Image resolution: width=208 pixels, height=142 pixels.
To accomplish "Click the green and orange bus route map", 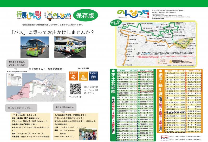I will point(156,44).
